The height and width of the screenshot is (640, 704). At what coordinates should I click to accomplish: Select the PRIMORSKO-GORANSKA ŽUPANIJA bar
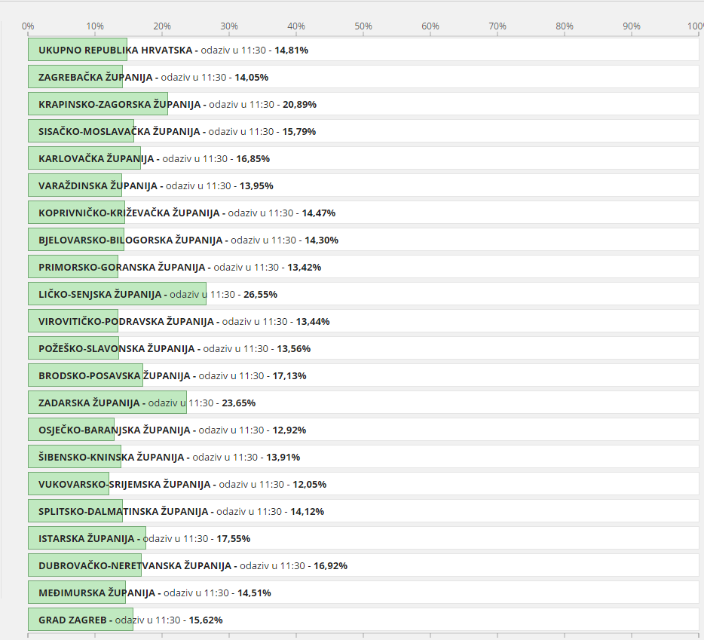[x=73, y=267]
